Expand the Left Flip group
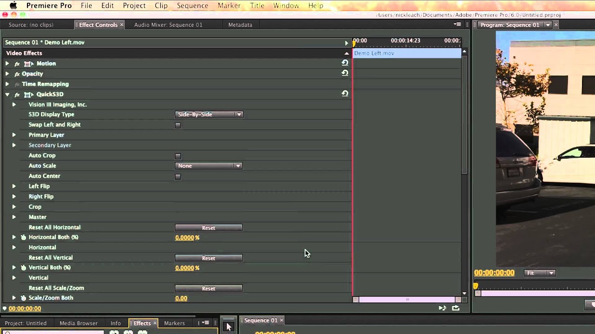 pos(14,186)
